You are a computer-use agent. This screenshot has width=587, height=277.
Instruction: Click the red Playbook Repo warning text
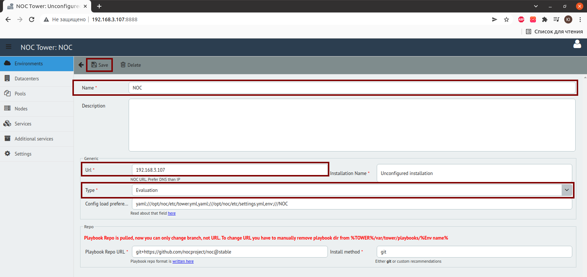click(x=266, y=238)
